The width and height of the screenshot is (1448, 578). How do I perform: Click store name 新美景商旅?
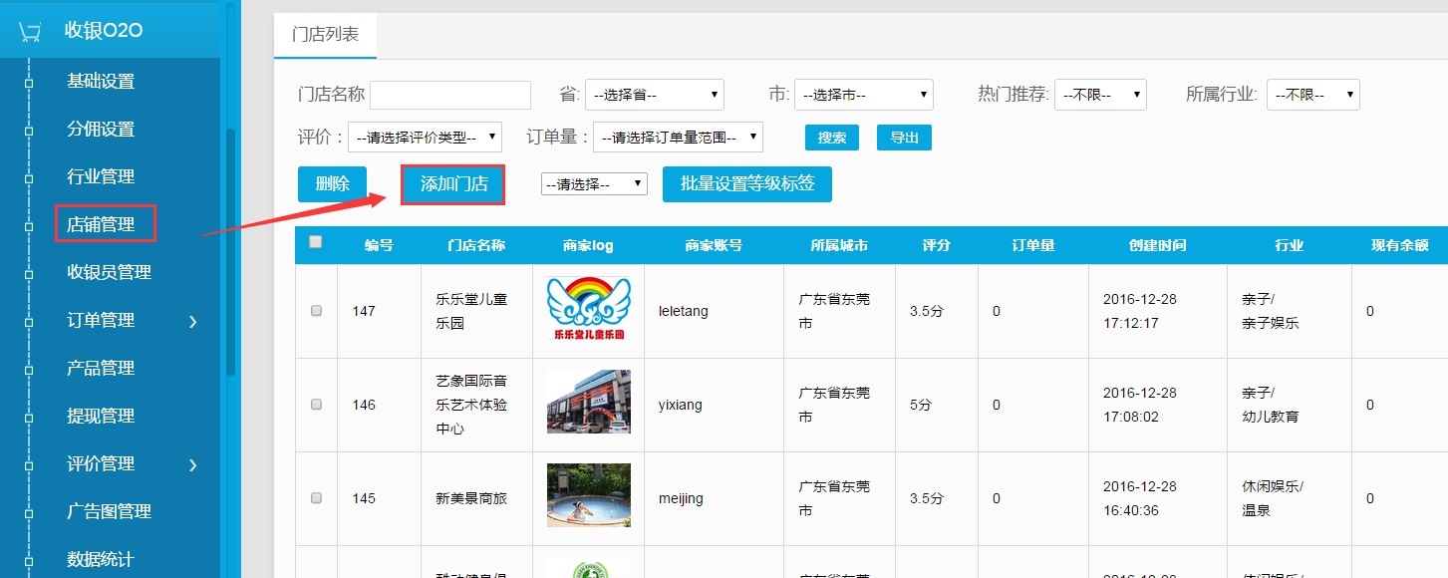click(x=472, y=498)
